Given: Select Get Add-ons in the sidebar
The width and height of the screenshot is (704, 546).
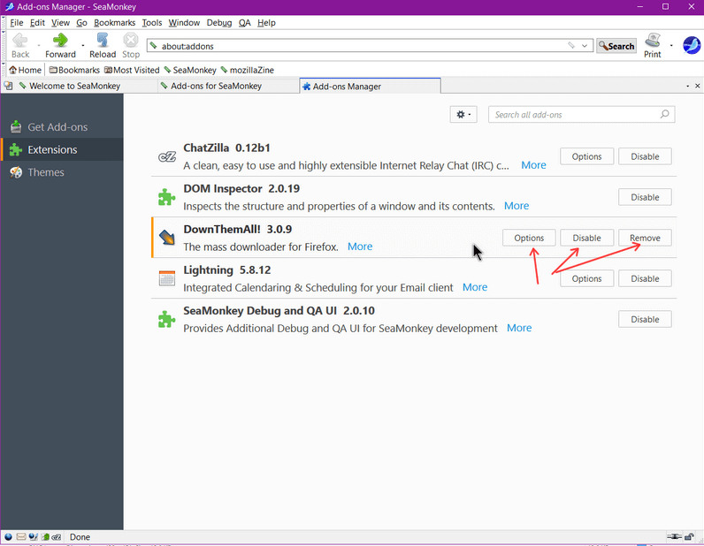Looking at the screenshot, I should pyautogui.click(x=62, y=127).
